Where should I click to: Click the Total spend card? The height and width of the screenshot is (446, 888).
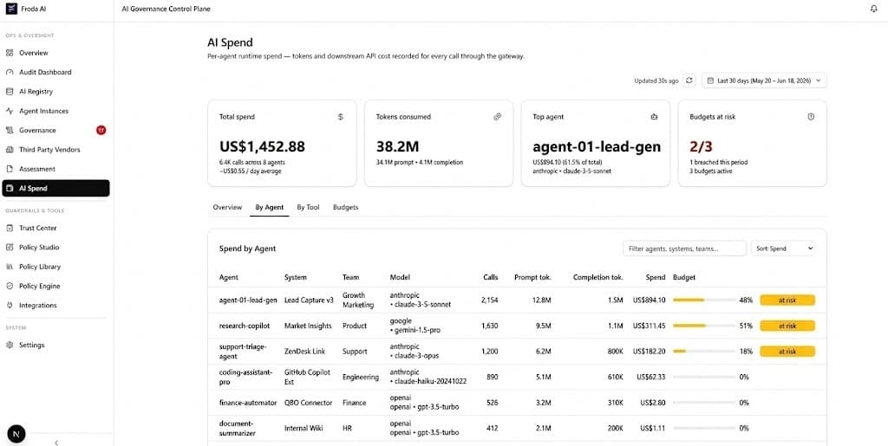282,143
